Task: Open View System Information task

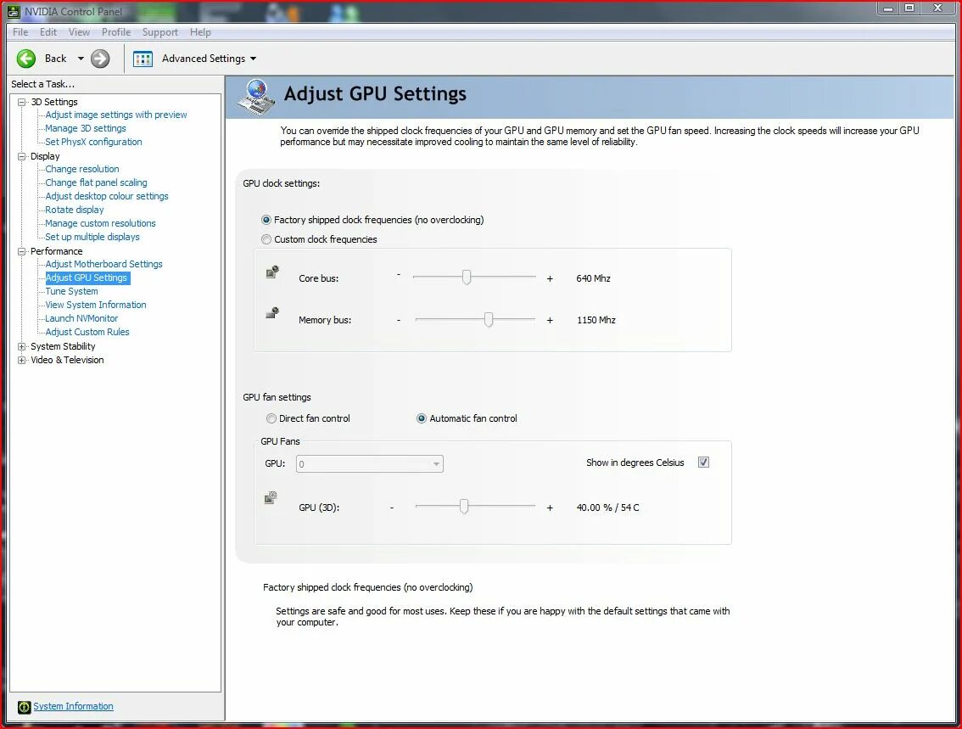Action: pos(96,305)
